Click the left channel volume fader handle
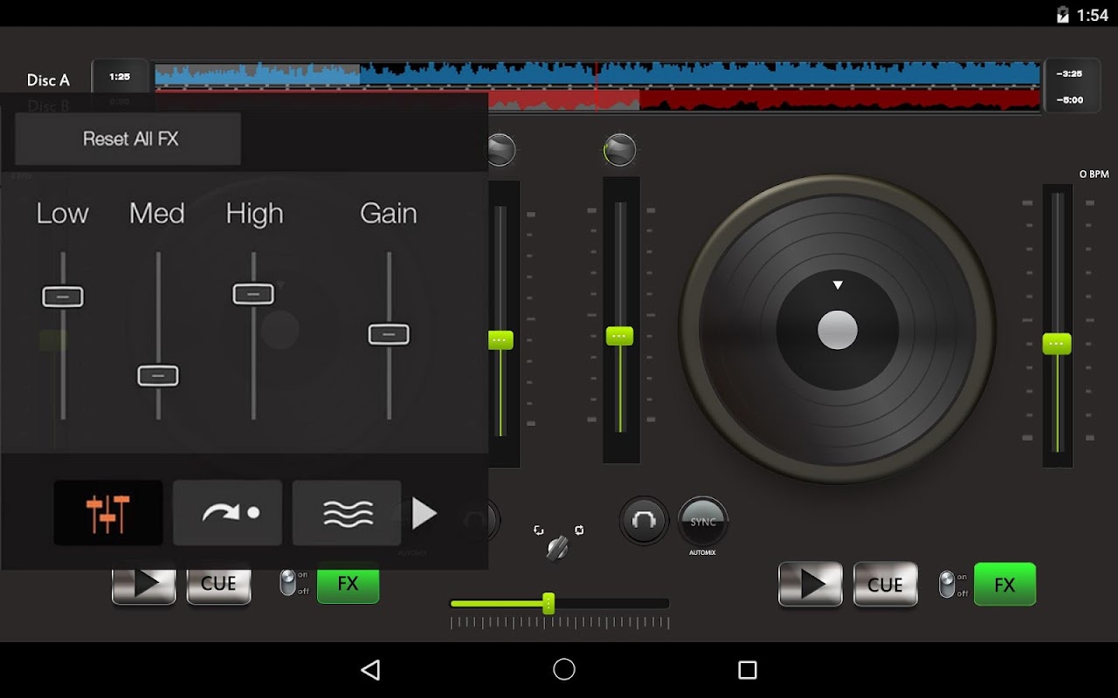 (x=500, y=339)
